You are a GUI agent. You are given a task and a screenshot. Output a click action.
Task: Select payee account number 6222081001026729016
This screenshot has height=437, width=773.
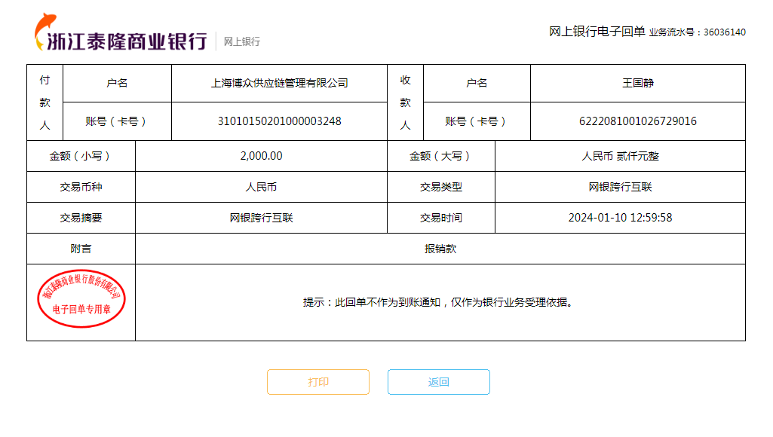coord(637,121)
